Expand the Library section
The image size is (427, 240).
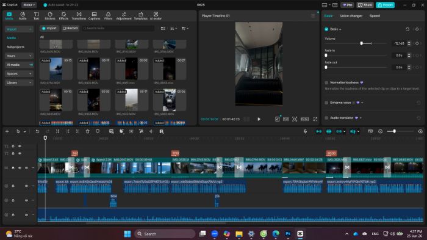(x=19, y=82)
